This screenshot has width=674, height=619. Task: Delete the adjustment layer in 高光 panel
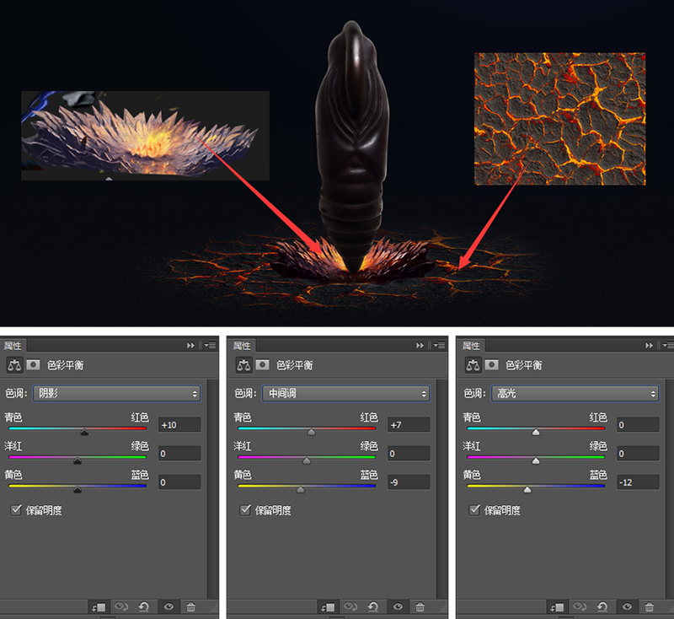pos(649,606)
